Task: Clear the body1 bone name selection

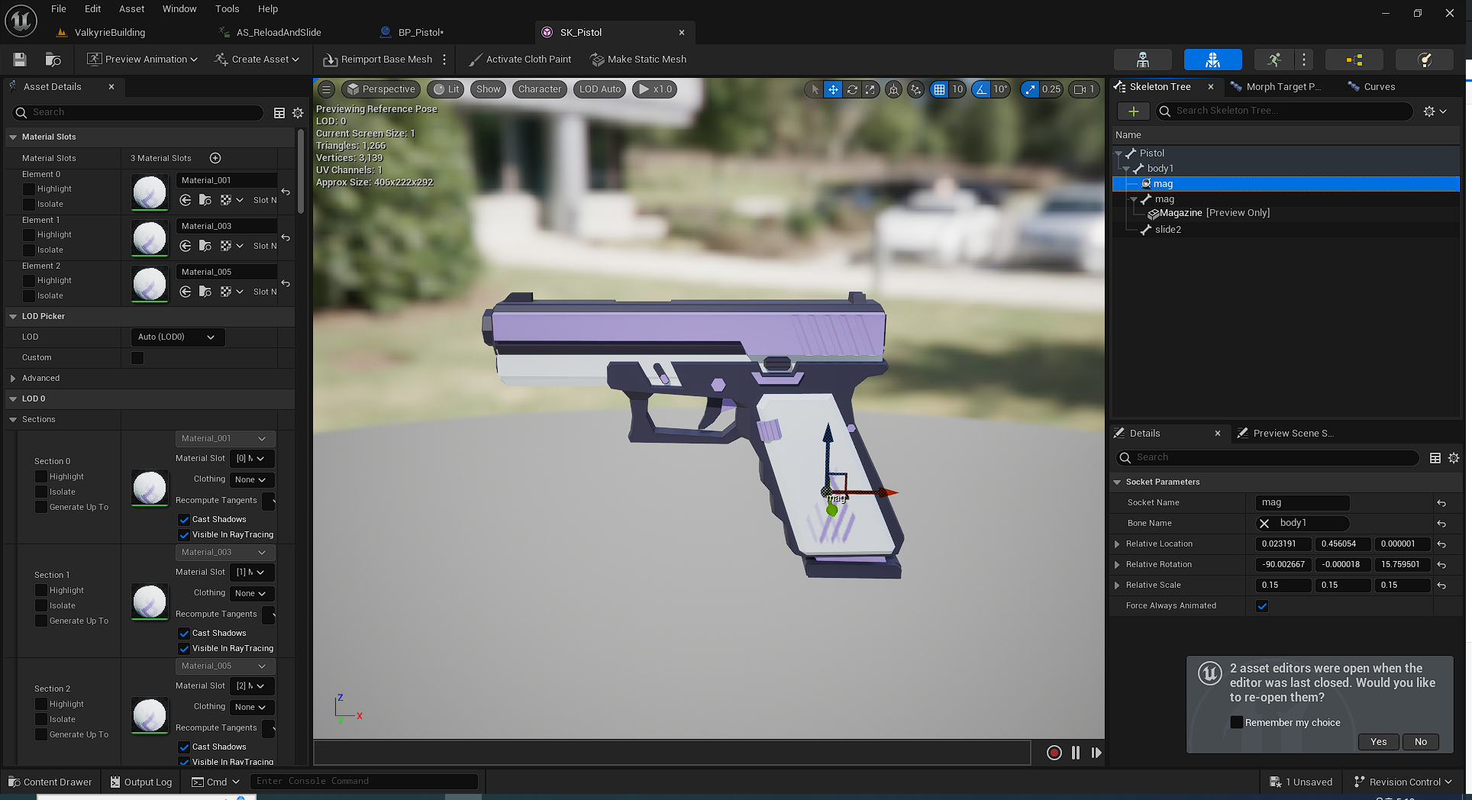Action: pyautogui.click(x=1264, y=524)
